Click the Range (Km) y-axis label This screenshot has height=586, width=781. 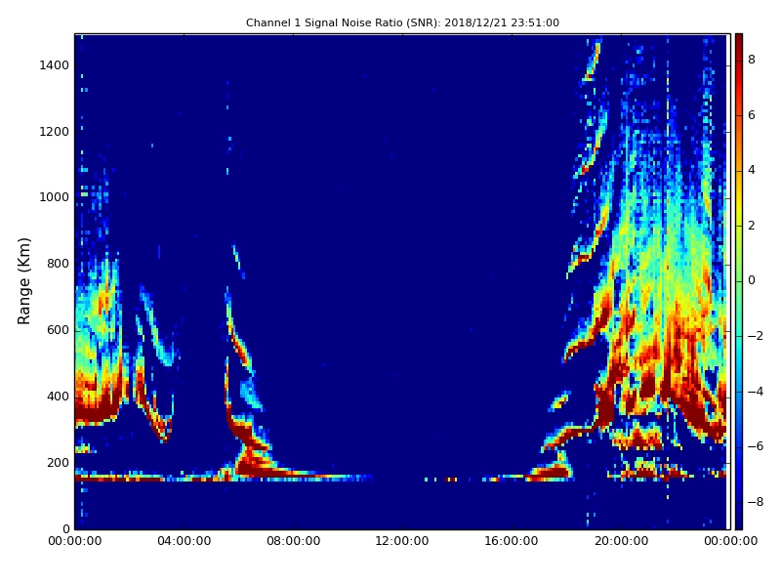23,281
